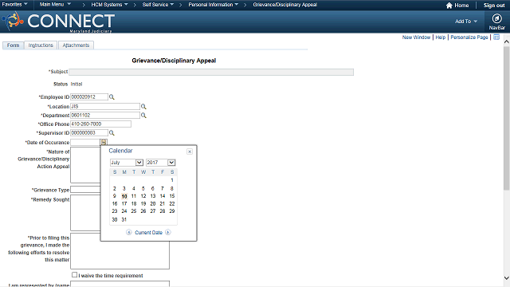
Task: Expand Self Service breadcrumb menu
Action: pyautogui.click(x=158, y=5)
